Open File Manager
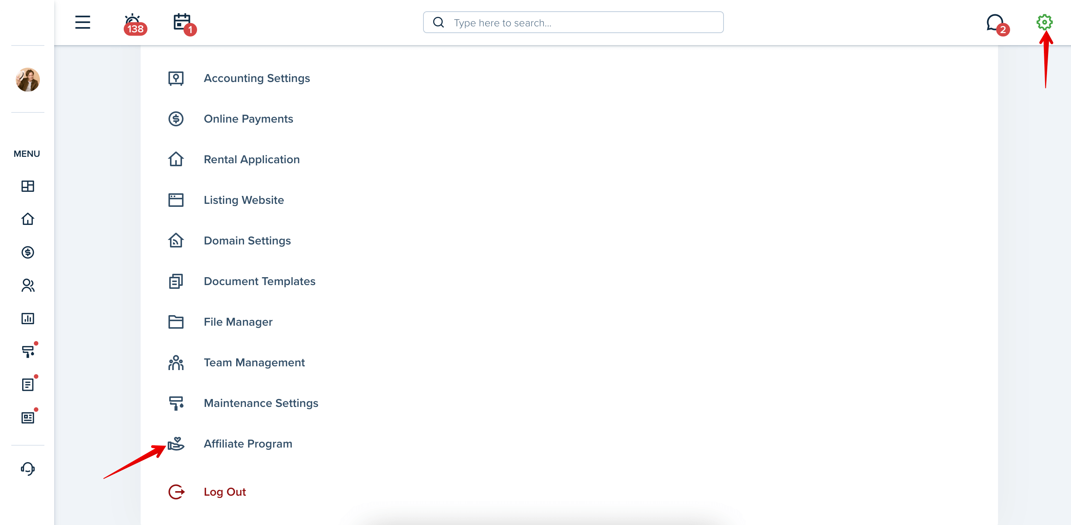This screenshot has width=1071, height=525. click(238, 322)
